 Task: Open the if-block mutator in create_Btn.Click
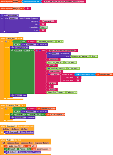(6, 42)
